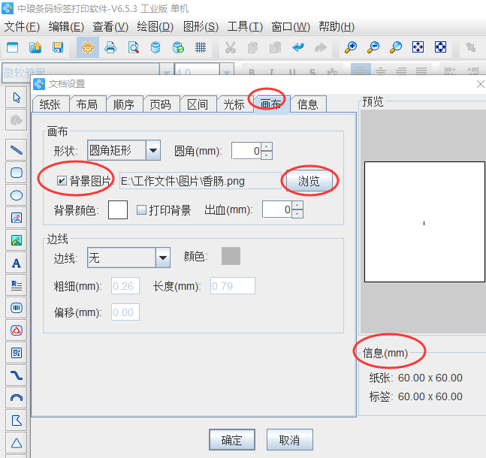This screenshot has height=458, width=486.
Task: Open the 边线 border style dropdown
Action: point(163,258)
